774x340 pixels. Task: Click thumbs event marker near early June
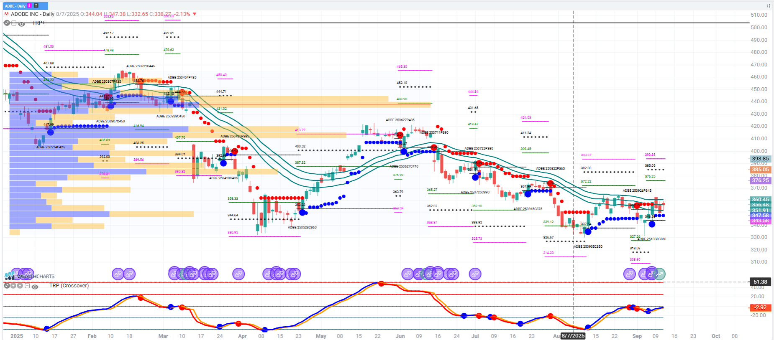coord(408,274)
